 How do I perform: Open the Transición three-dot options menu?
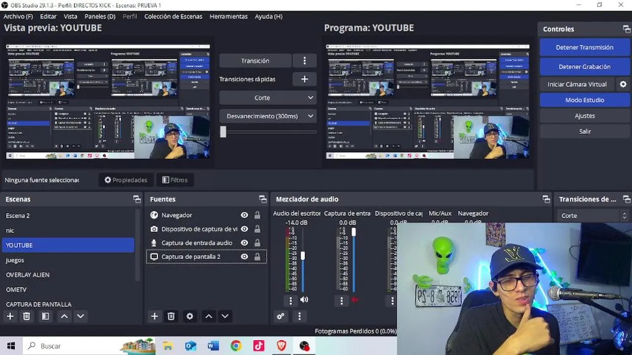[x=305, y=61]
